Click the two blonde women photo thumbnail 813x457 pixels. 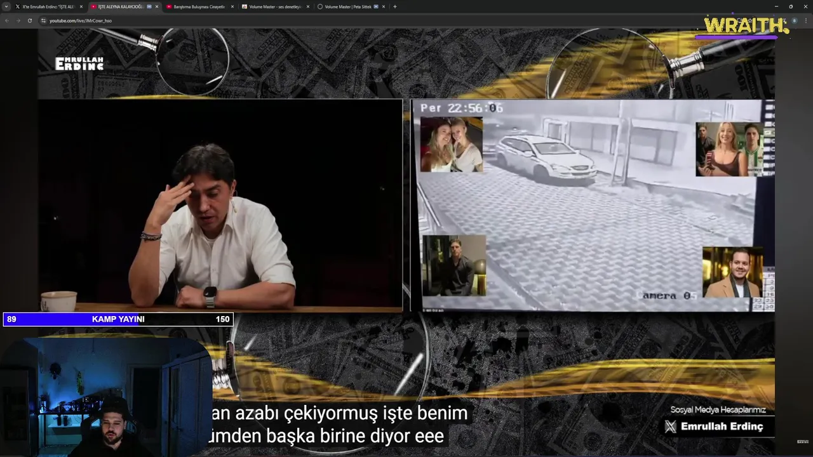451,144
